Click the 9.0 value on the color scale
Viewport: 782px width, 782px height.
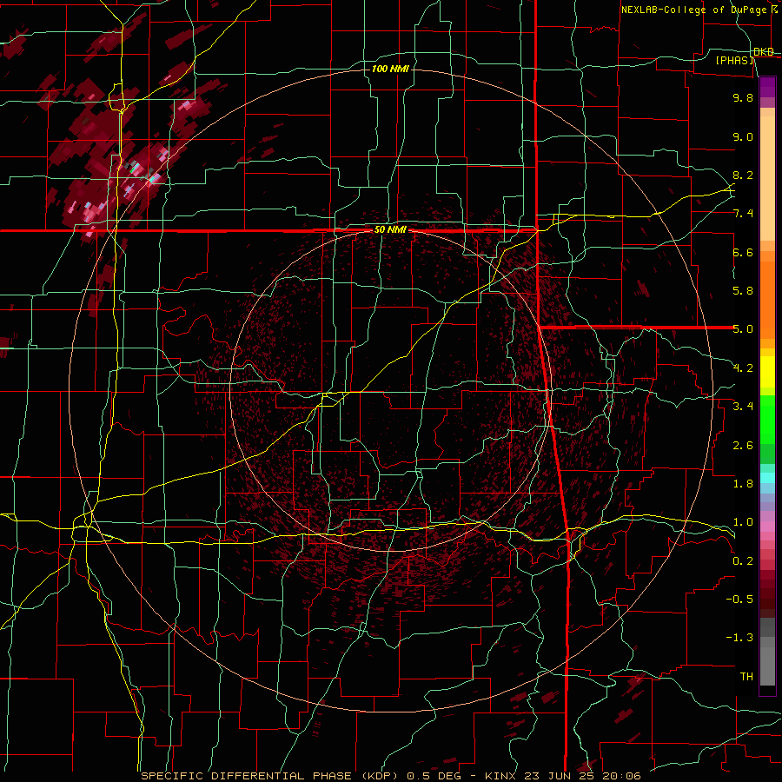click(743, 136)
